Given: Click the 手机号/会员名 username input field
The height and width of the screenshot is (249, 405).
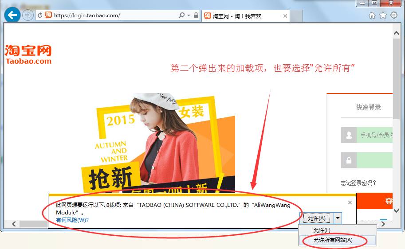Looking at the screenshot, I should (375, 135).
